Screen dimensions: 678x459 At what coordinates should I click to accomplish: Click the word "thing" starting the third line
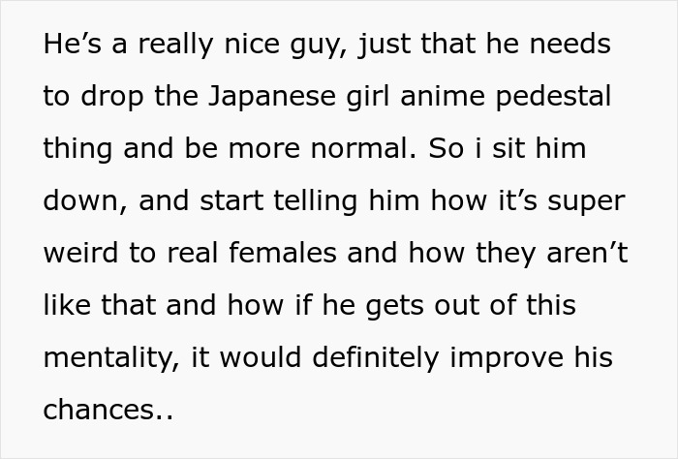76,149
